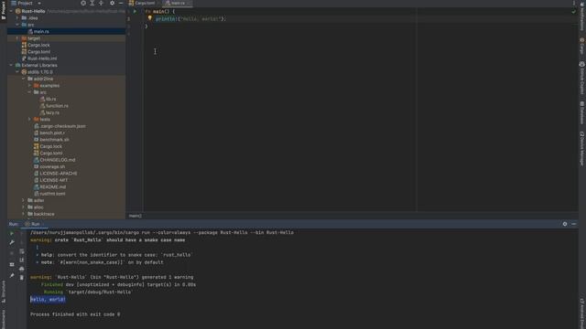Expand the adler folder

click(x=23, y=200)
